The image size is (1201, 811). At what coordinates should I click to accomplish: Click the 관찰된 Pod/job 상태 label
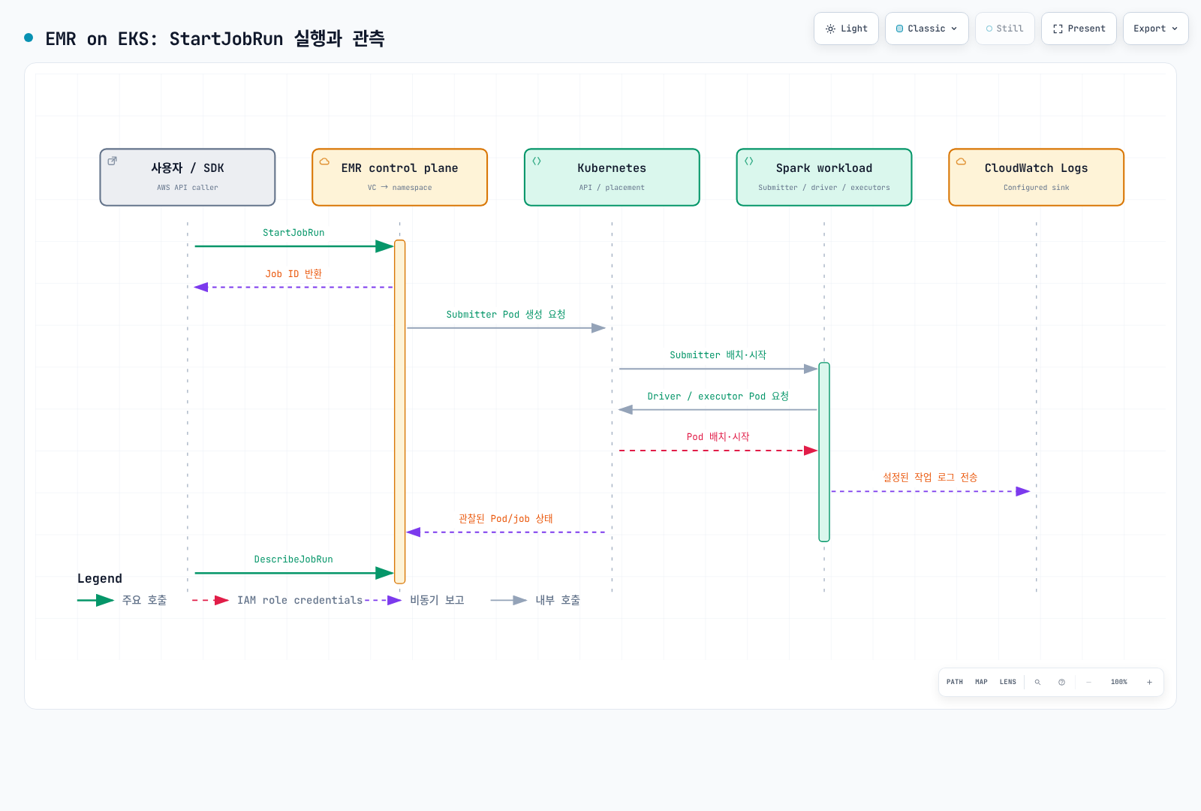pos(506,519)
